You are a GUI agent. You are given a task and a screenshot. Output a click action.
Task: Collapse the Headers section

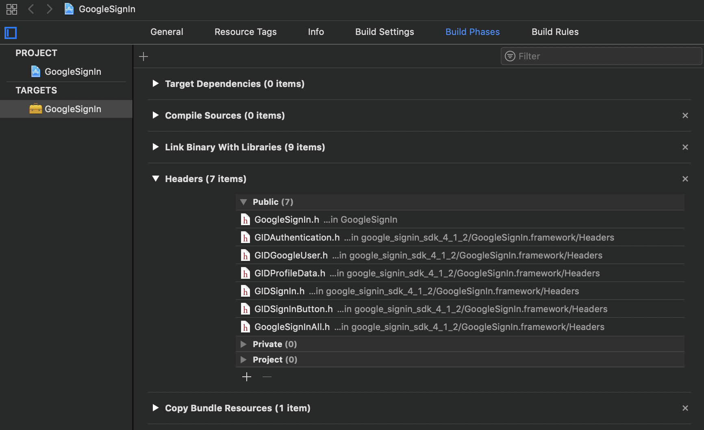pos(155,178)
